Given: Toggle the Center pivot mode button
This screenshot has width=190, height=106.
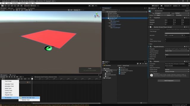Looking at the screenshot, I should [27, 6].
